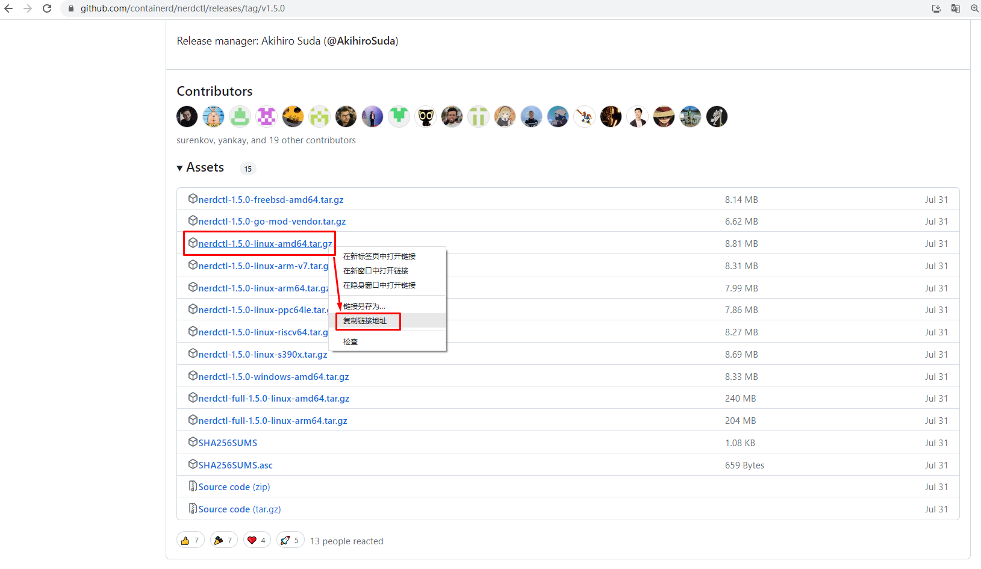The image size is (981, 569).
Task: Click package icon beside SHA256SUMS.asc
Action: (x=193, y=464)
